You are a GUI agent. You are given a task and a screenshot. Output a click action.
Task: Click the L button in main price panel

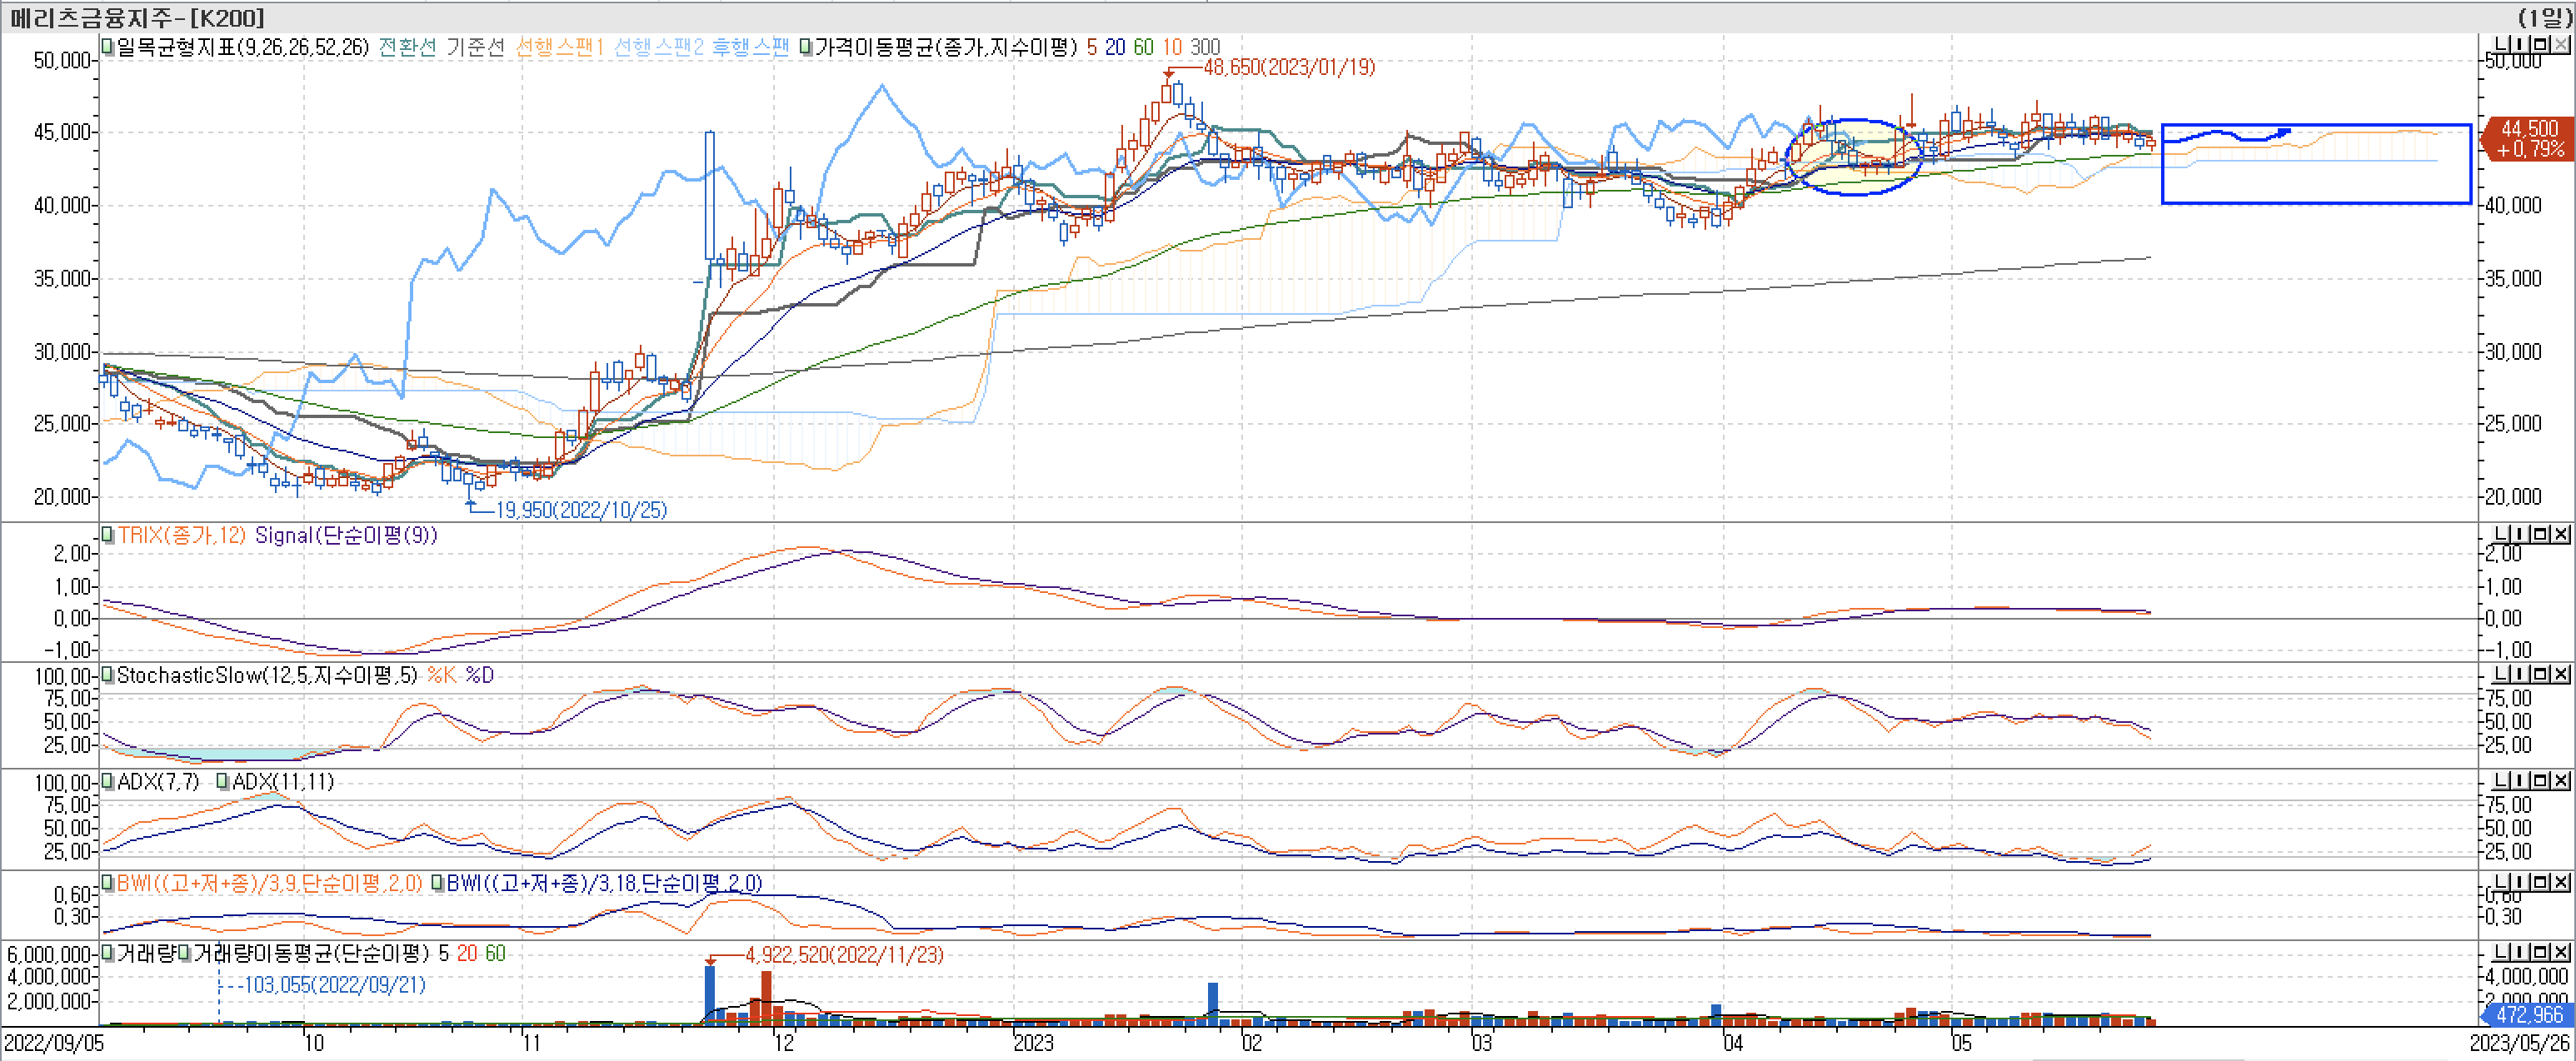pos(2502,45)
